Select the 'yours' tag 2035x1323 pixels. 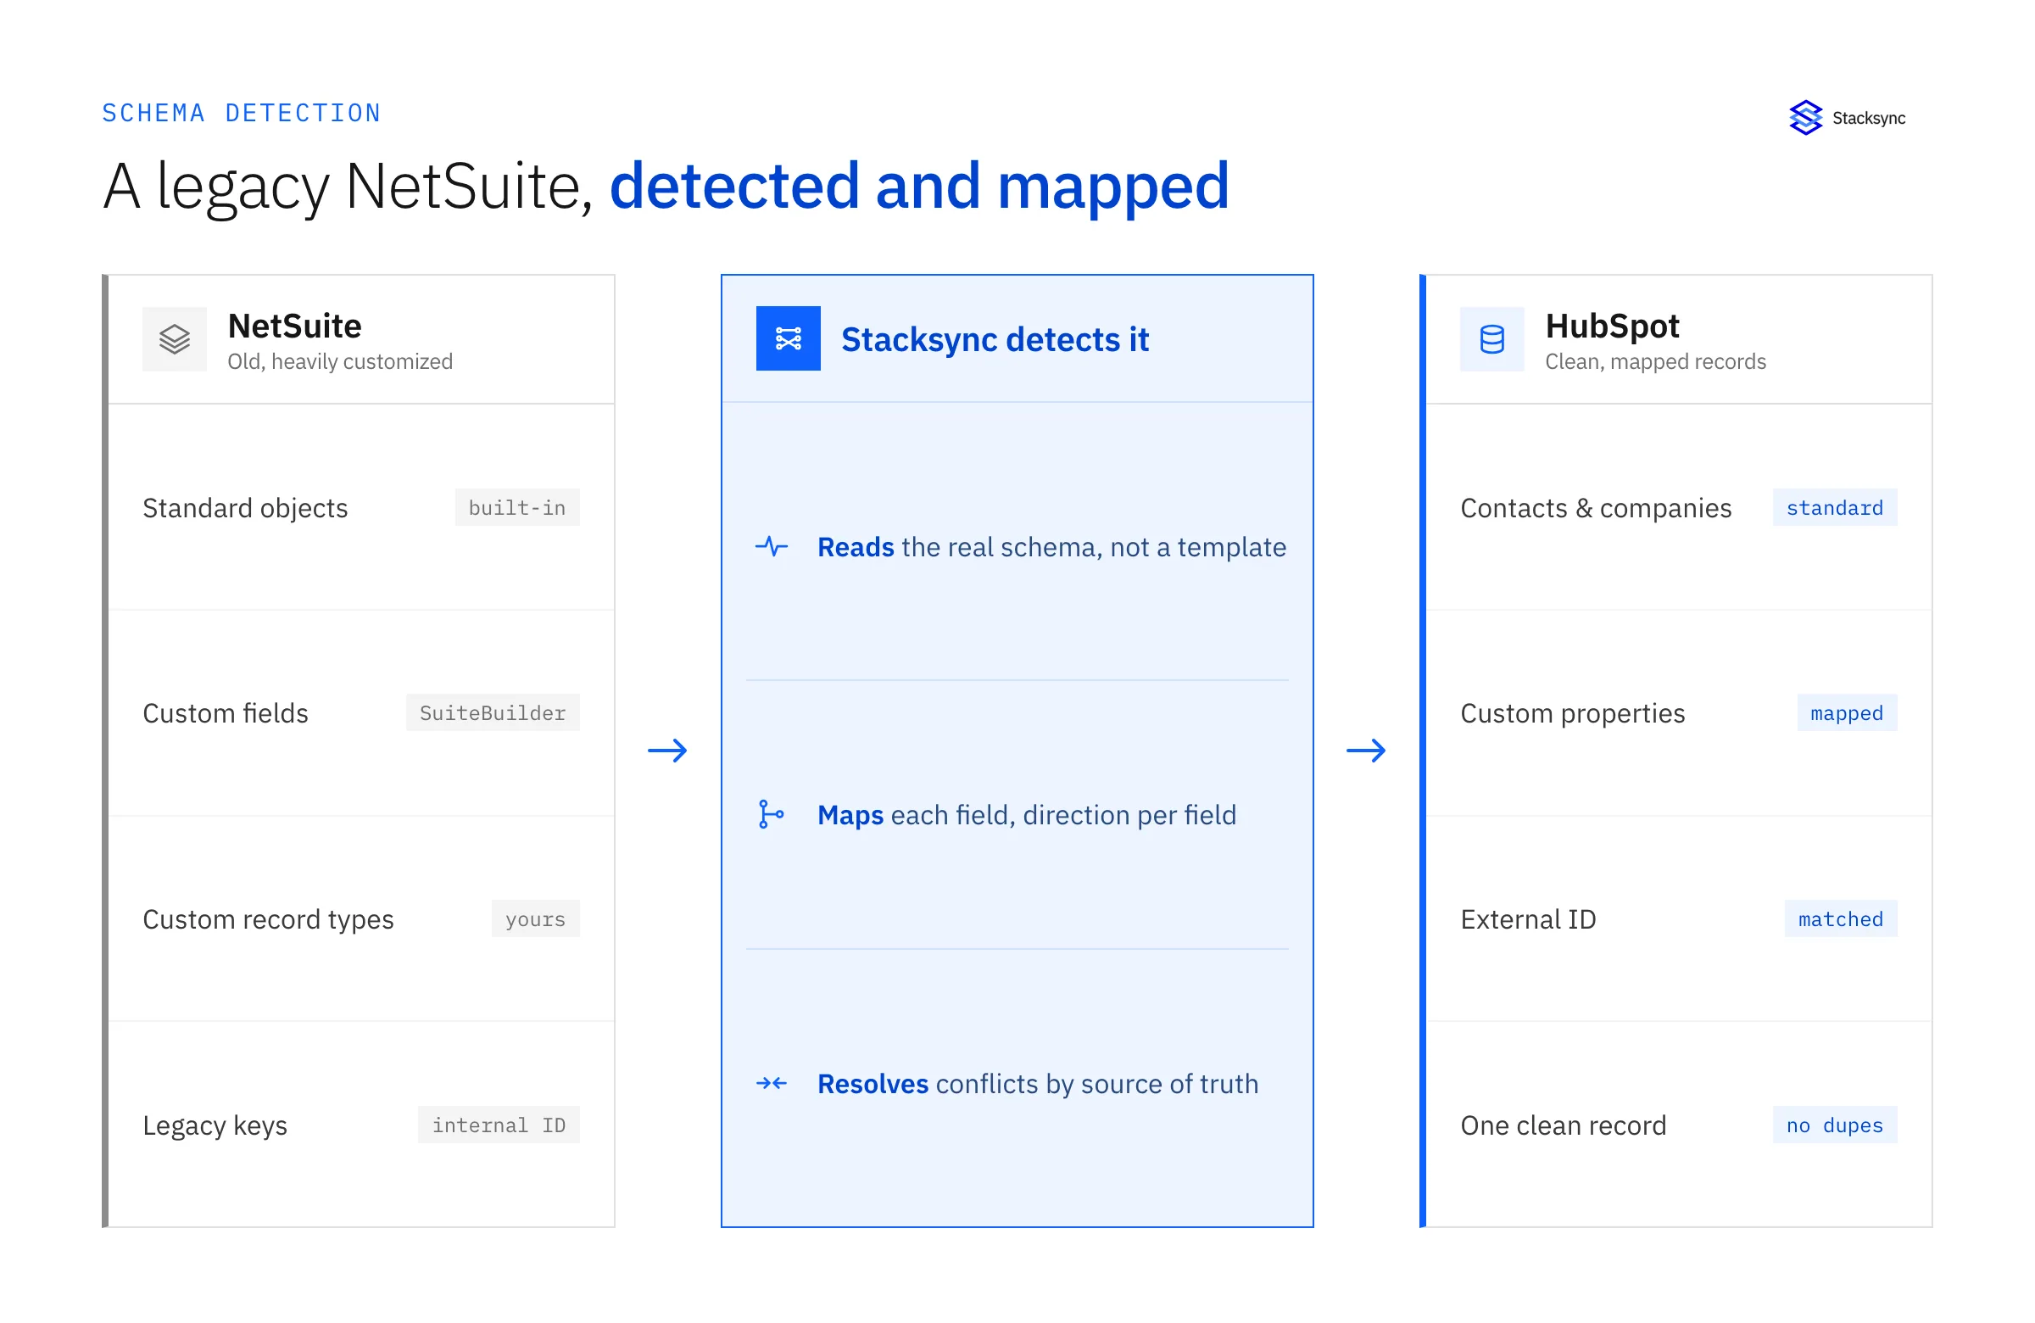pyautogui.click(x=535, y=918)
